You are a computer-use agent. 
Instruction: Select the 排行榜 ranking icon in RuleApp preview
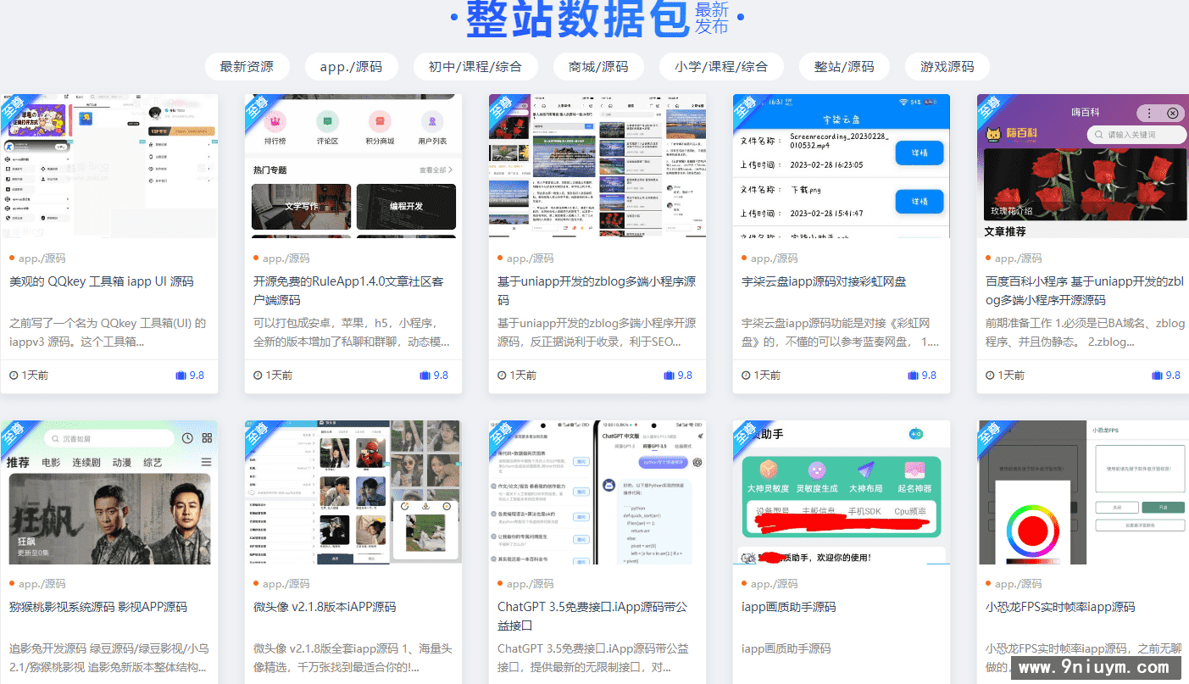275,122
